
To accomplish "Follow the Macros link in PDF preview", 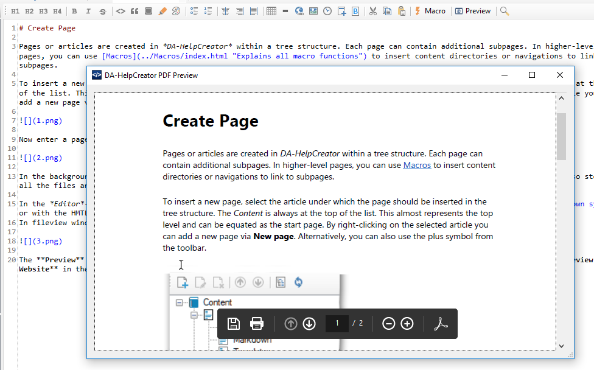I will 417,165.
